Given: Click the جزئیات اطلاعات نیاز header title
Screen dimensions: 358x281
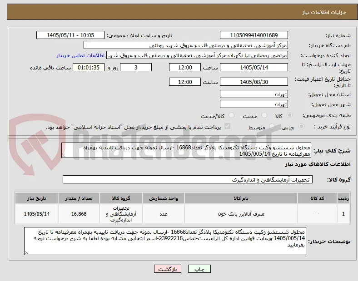Looking at the screenshot, I should tap(324, 12).
